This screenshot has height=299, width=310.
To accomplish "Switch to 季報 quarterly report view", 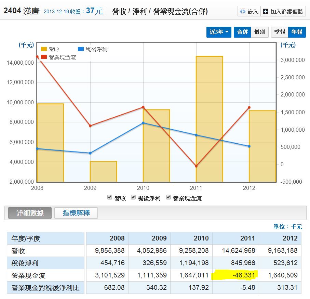I will [x=280, y=32].
